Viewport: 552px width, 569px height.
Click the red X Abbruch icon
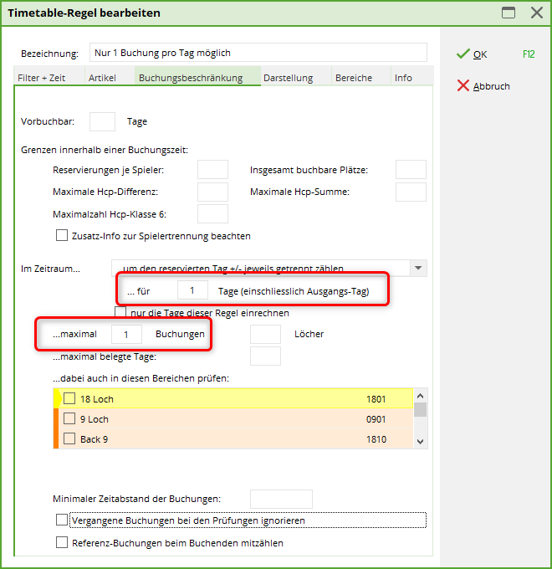463,86
